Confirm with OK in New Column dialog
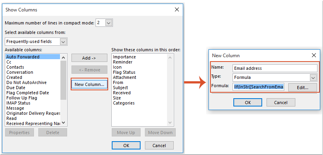The image size is (323, 155). [x=248, y=102]
